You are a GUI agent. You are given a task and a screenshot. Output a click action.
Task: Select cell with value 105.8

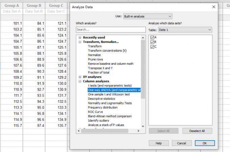[12, 53]
